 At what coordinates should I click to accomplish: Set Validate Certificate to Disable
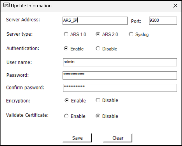tap(98, 116)
